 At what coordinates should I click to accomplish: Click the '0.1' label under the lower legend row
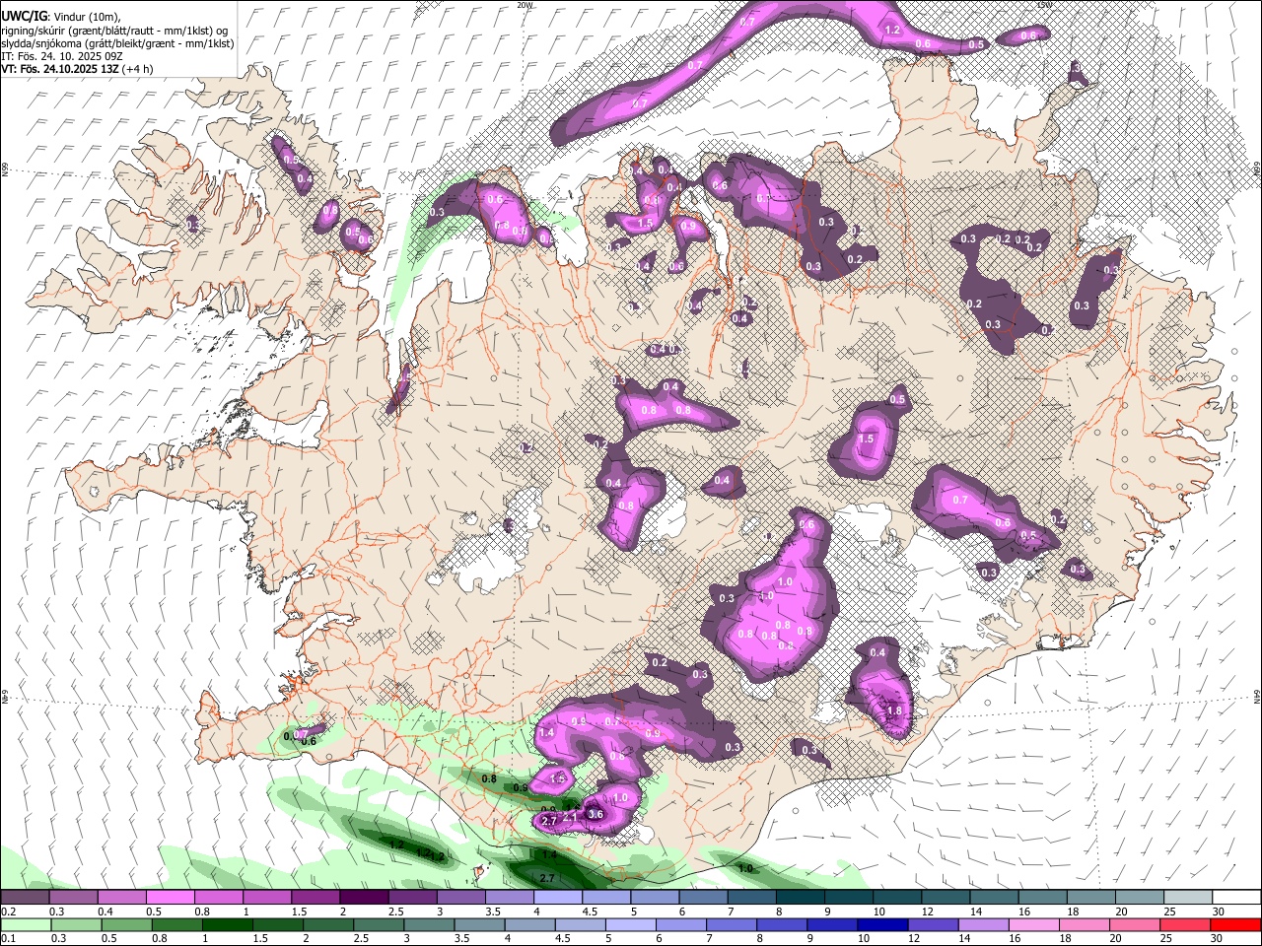coord(7,938)
